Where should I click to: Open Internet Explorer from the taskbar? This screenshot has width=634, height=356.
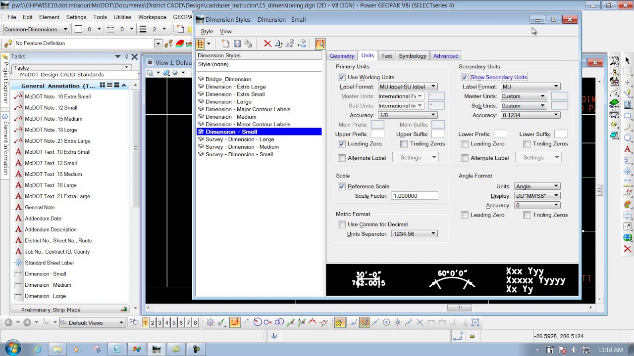(38, 350)
